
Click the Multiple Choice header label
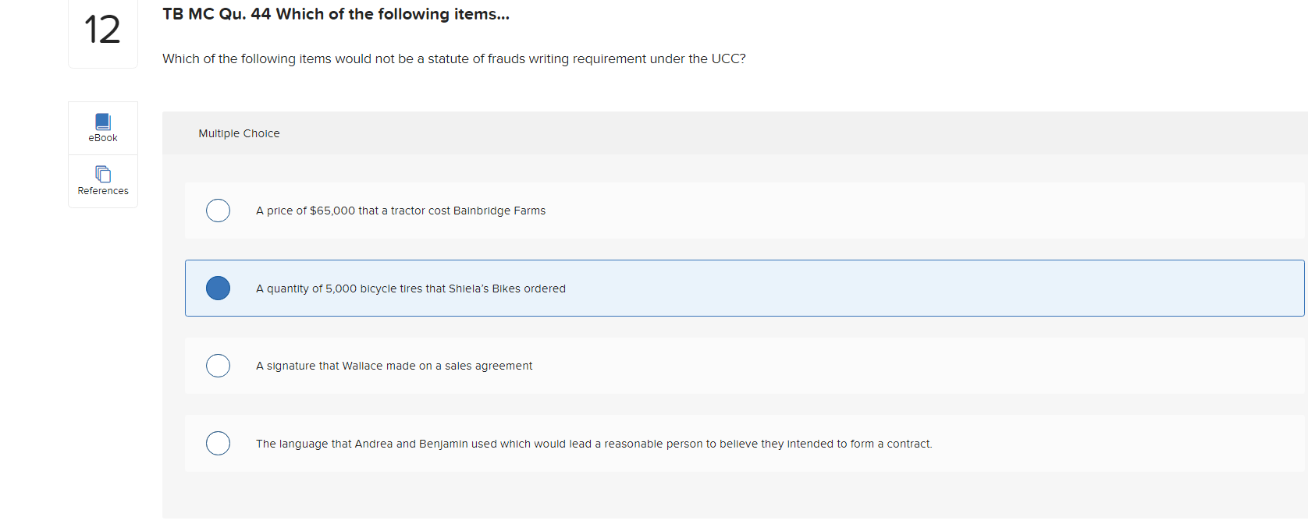(239, 133)
